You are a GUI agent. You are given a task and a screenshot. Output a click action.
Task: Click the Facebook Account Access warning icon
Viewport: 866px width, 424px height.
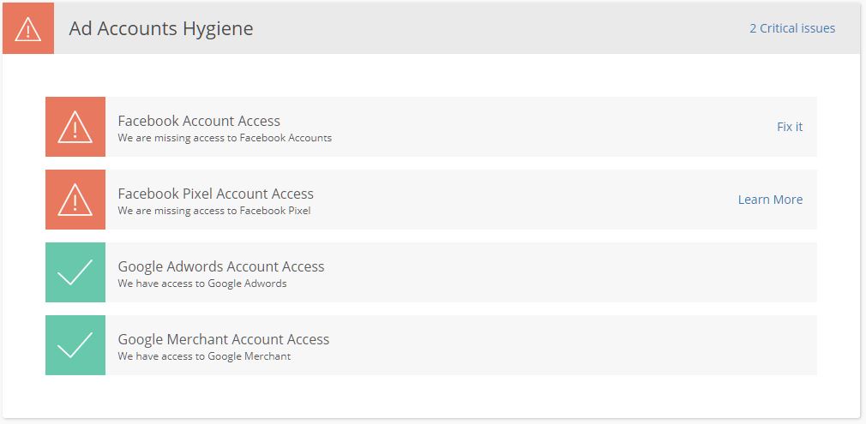(75, 127)
